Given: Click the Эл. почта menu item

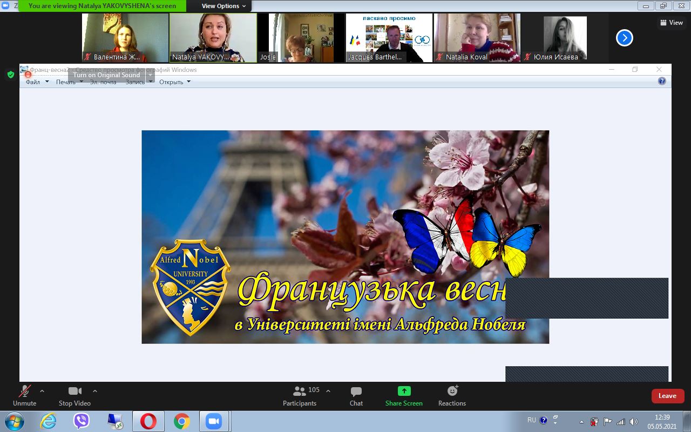Looking at the screenshot, I should (103, 82).
